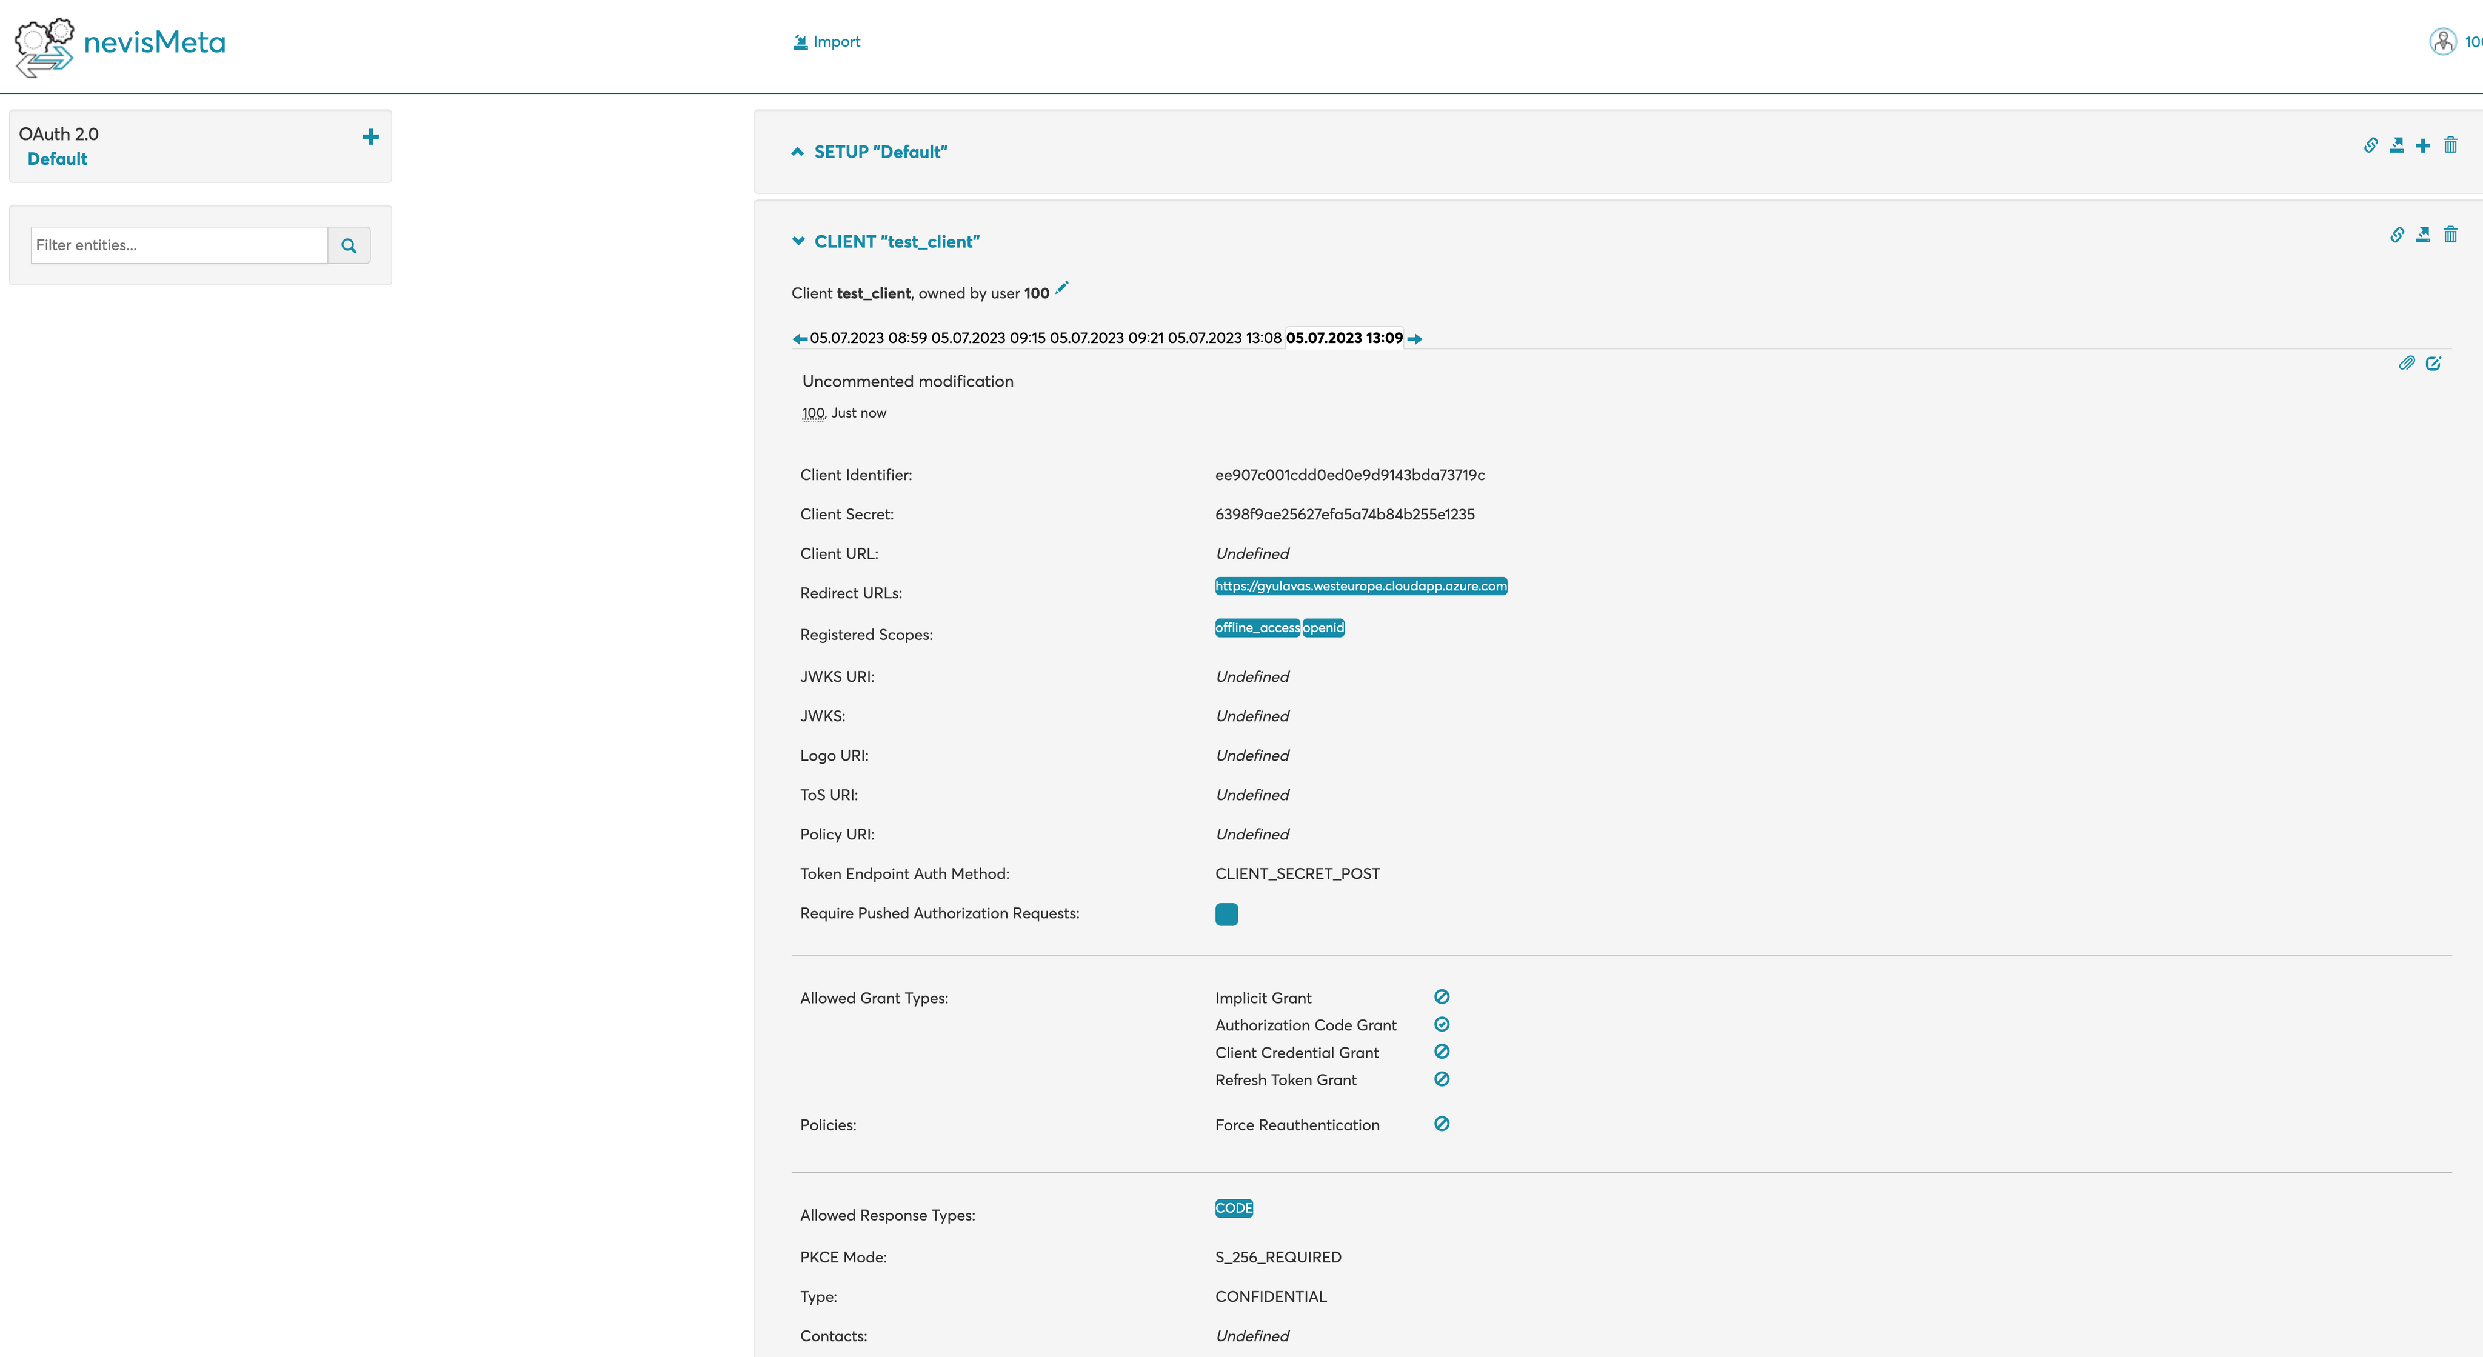Viewport: 2483px width, 1357px height.
Task: Select version 05.07.2023 13:08
Action: click(x=1225, y=338)
